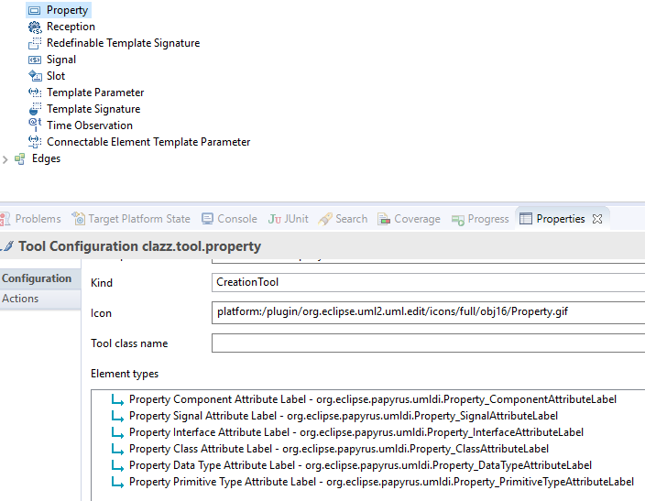The width and height of the screenshot is (645, 501).
Task: Select Property Primitive Type Attribute Label element type
Action: [x=381, y=482]
